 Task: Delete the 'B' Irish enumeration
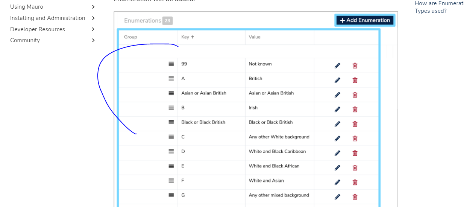[x=355, y=110]
